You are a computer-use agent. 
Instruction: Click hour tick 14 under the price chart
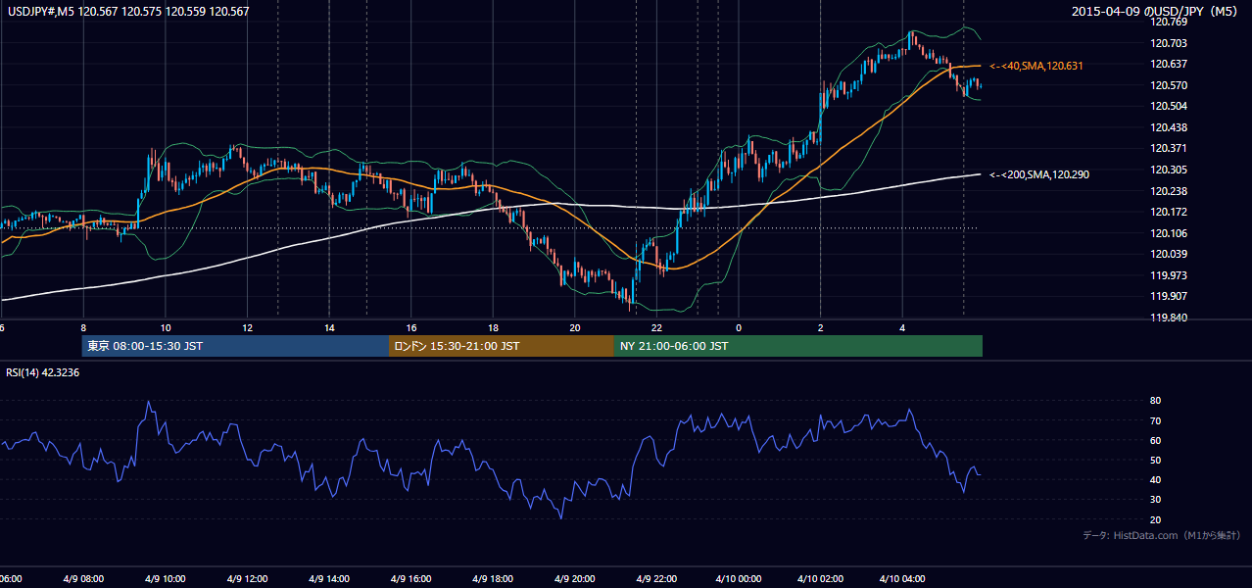pyautogui.click(x=329, y=327)
